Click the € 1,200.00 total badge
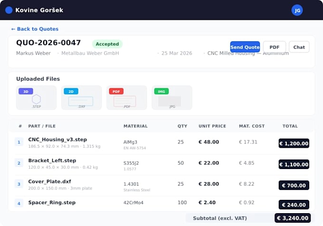 (294, 143)
